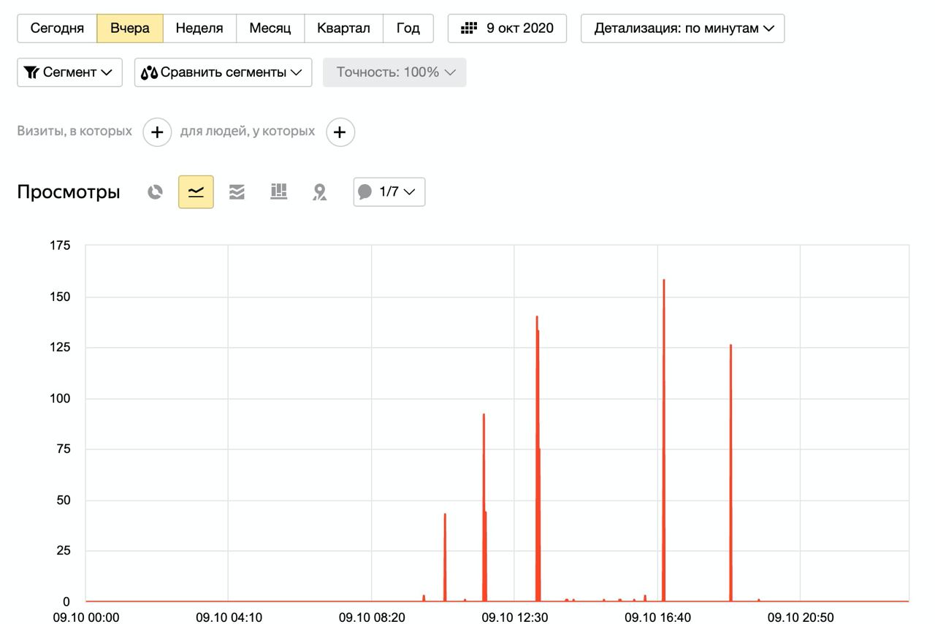Click the 92 spike before 12:30

pos(484,416)
